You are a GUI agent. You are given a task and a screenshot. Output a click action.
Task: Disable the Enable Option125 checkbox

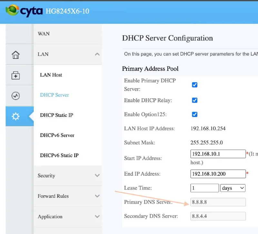point(194,114)
